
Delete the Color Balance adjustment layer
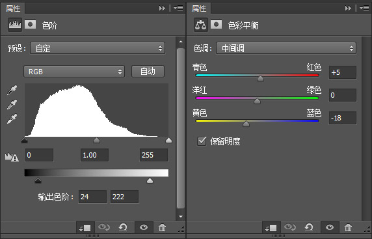(349, 227)
